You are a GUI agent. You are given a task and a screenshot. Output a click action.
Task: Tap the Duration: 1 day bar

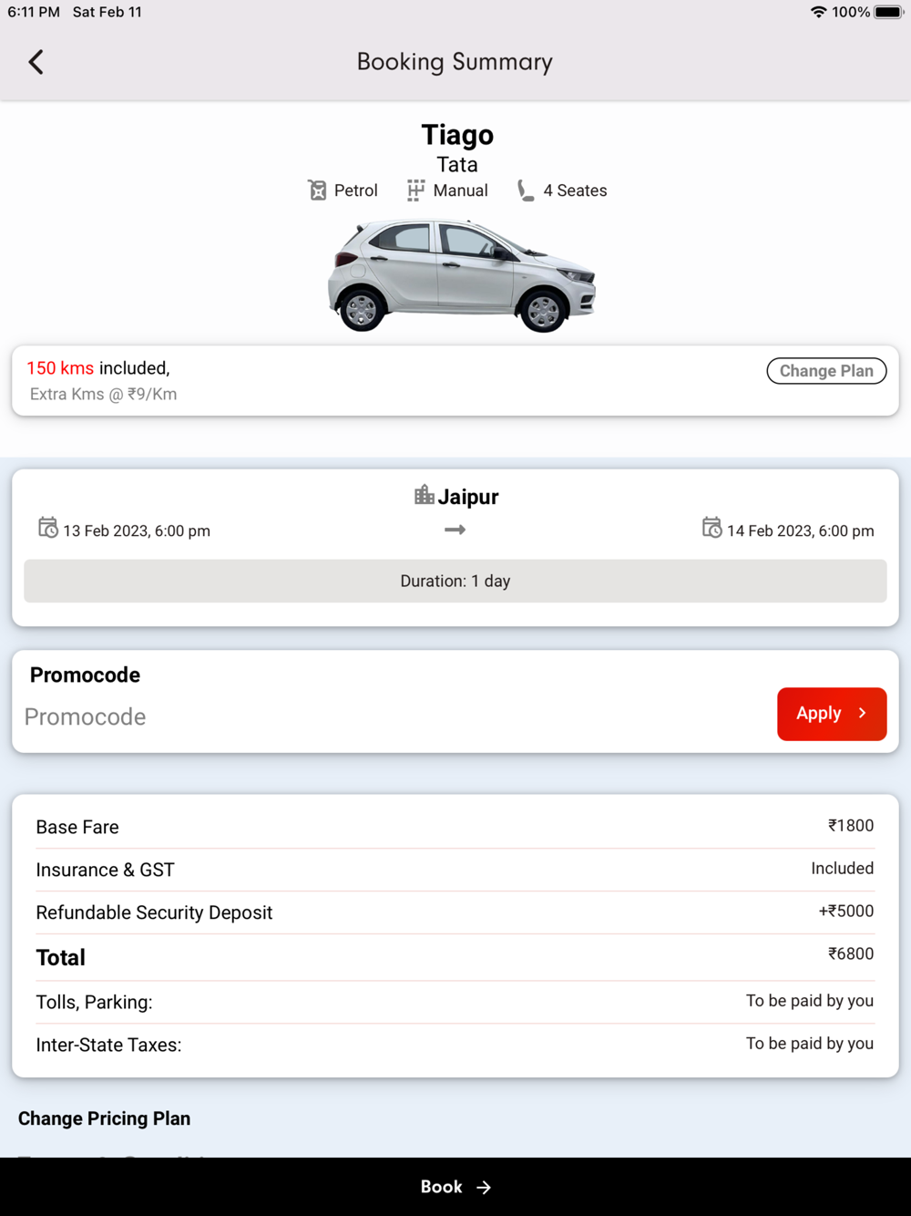point(455,581)
